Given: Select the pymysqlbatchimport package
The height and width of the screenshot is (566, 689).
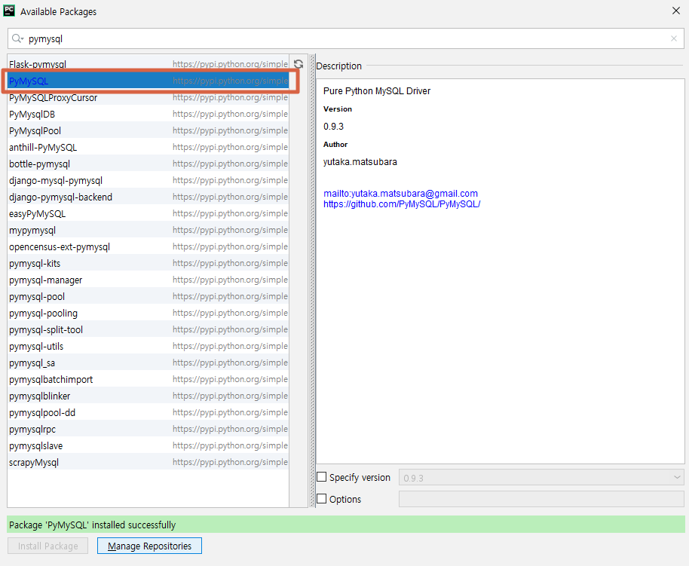Looking at the screenshot, I should pyautogui.click(x=148, y=380).
